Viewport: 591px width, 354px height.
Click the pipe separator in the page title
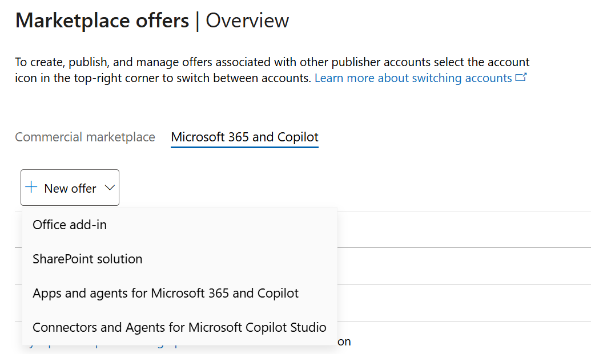tap(197, 21)
